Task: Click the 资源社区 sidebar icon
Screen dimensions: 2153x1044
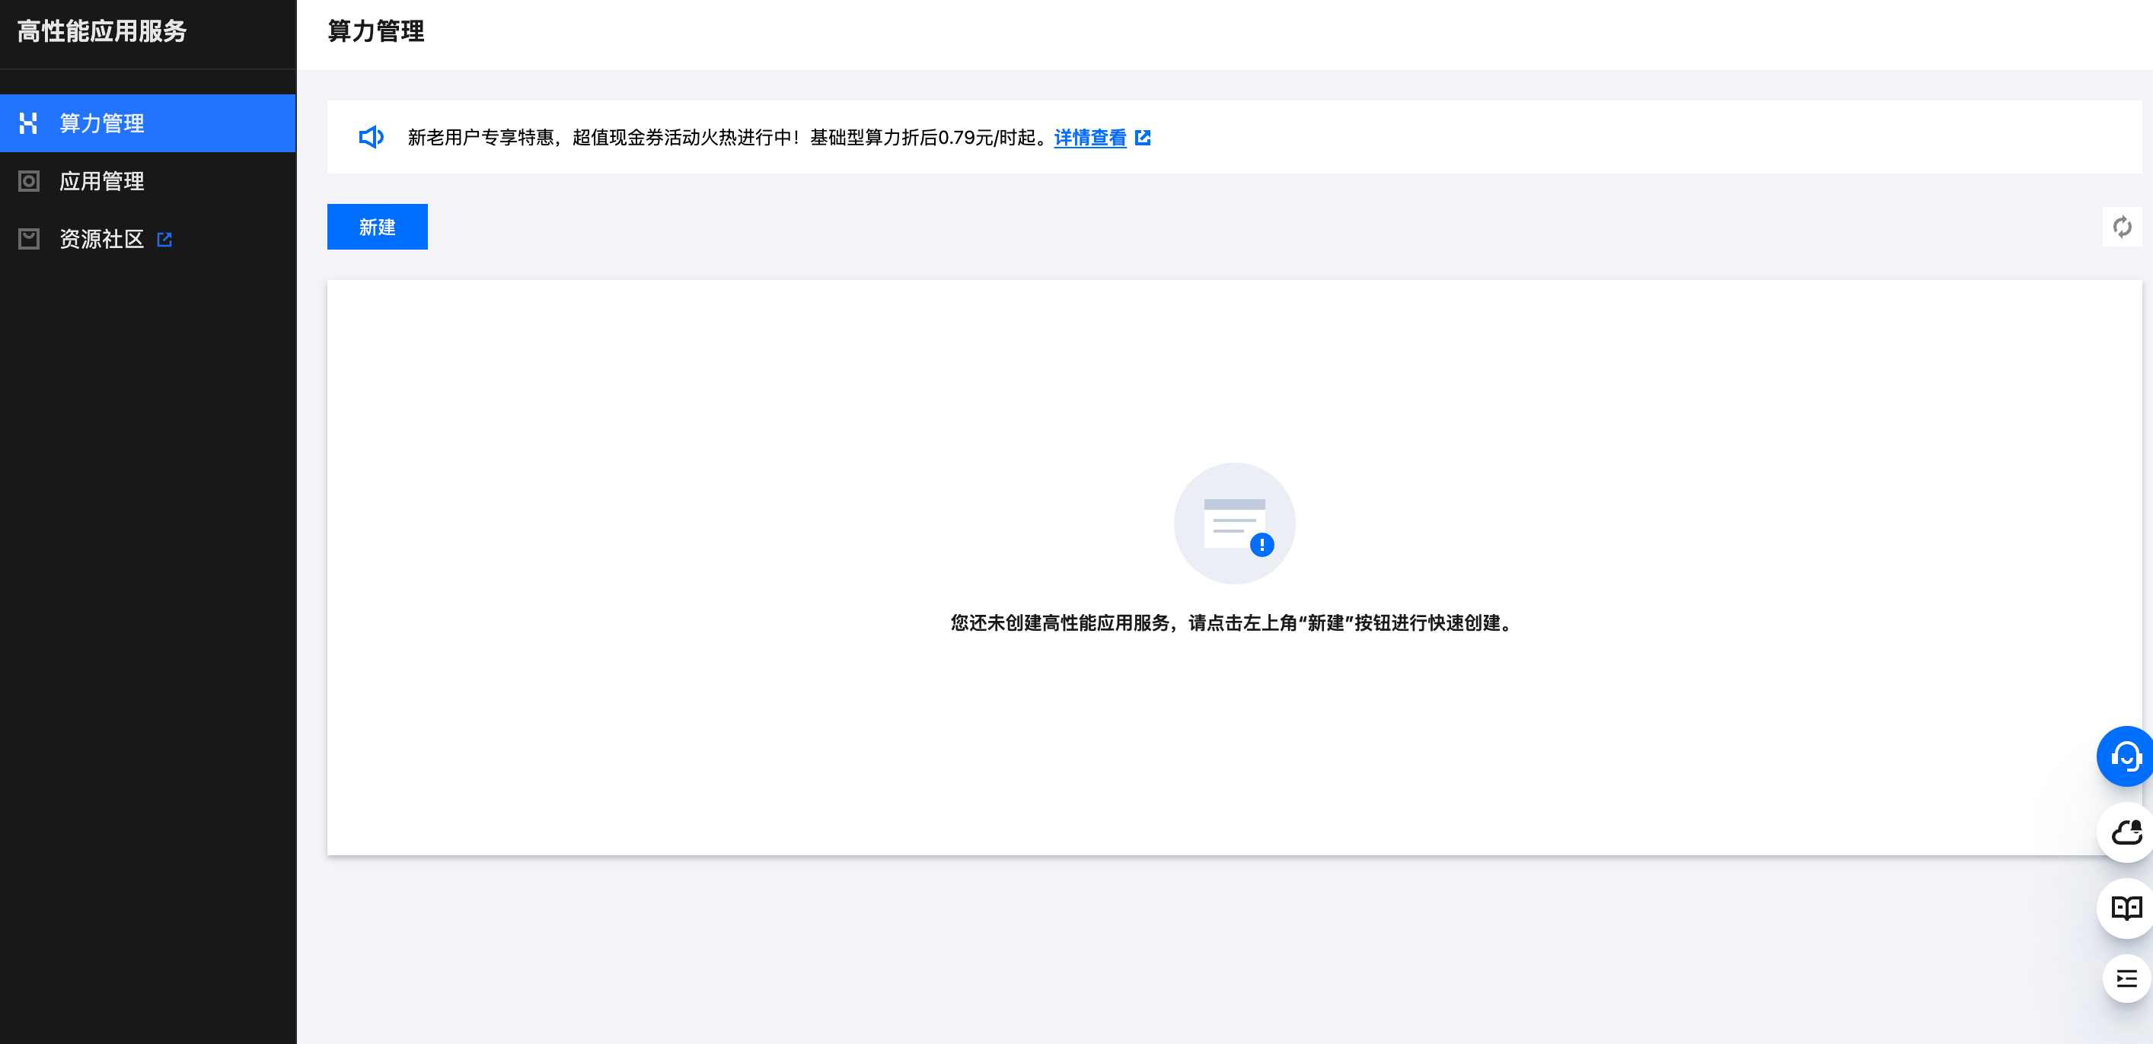Action: pos(28,240)
